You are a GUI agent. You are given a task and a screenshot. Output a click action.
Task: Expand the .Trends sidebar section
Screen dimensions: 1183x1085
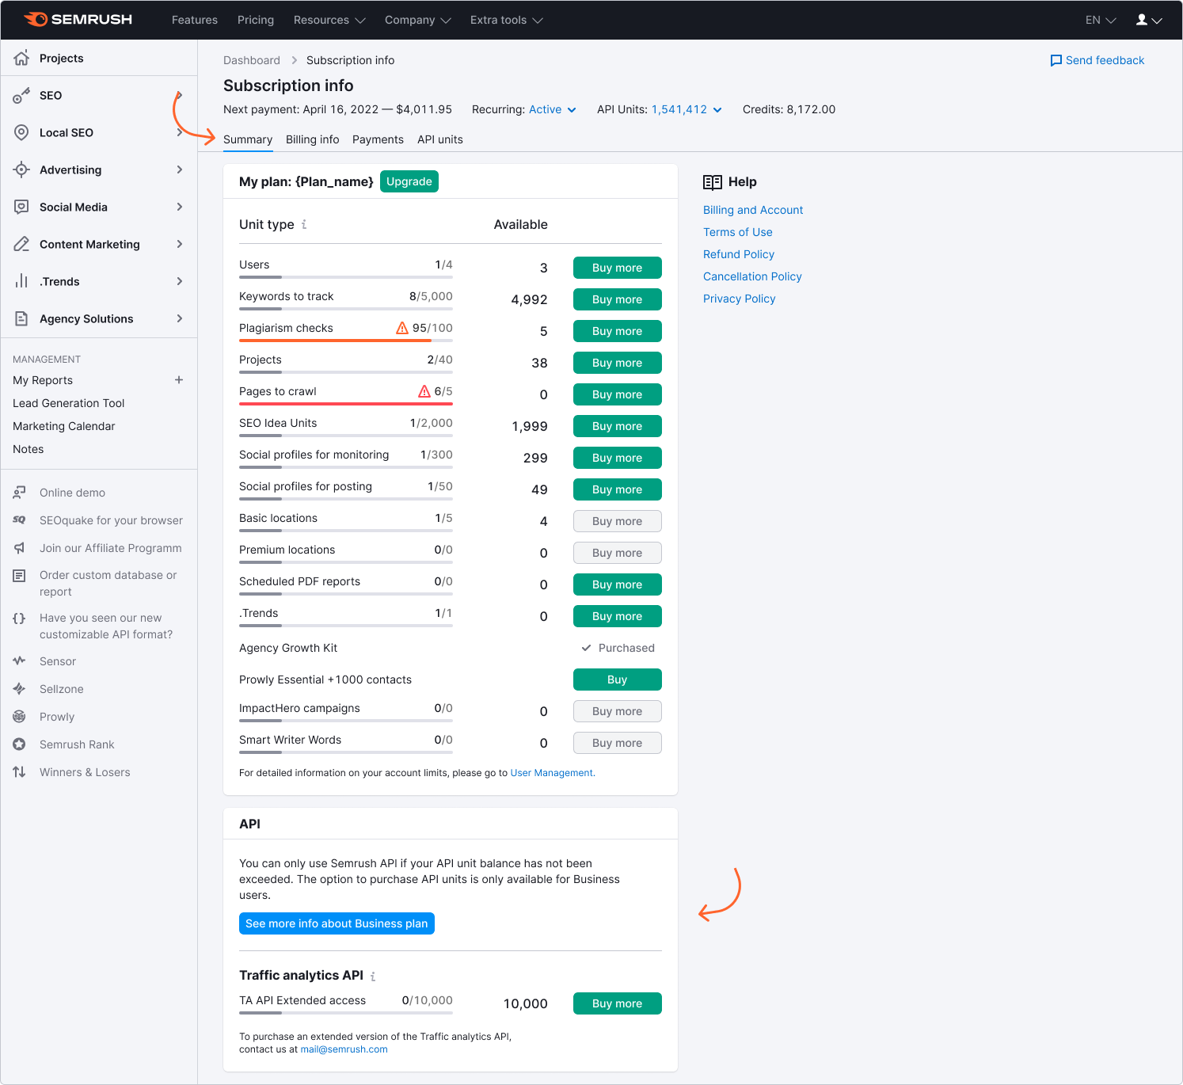180,281
